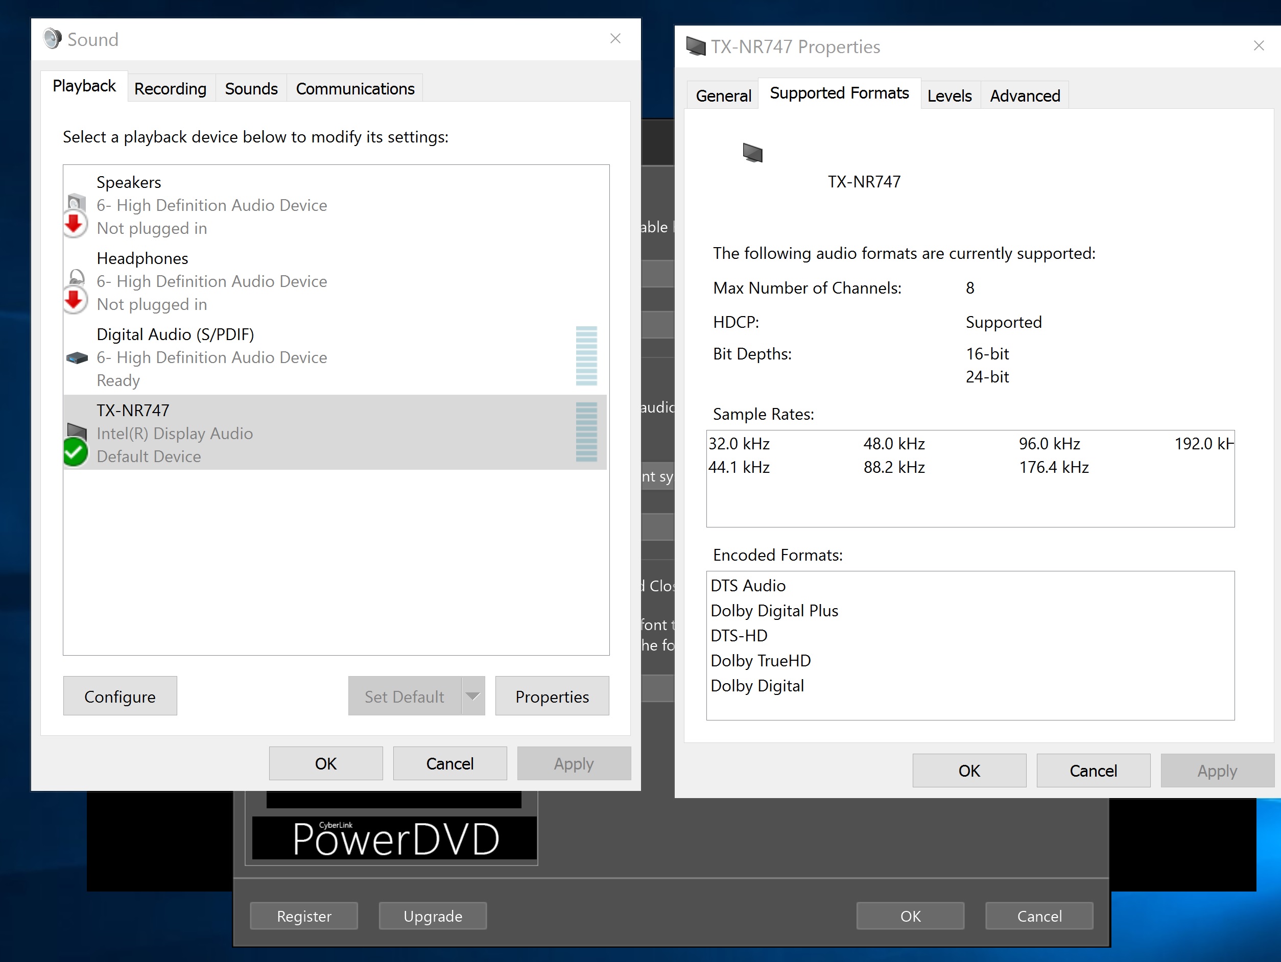Select the TX-NR747 playback device row
The width and height of the screenshot is (1281, 962).
pyautogui.click(x=335, y=432)
